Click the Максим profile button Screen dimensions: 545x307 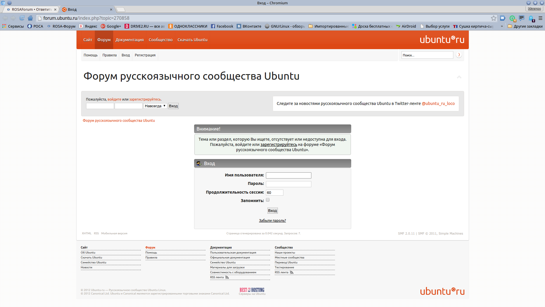534,9
